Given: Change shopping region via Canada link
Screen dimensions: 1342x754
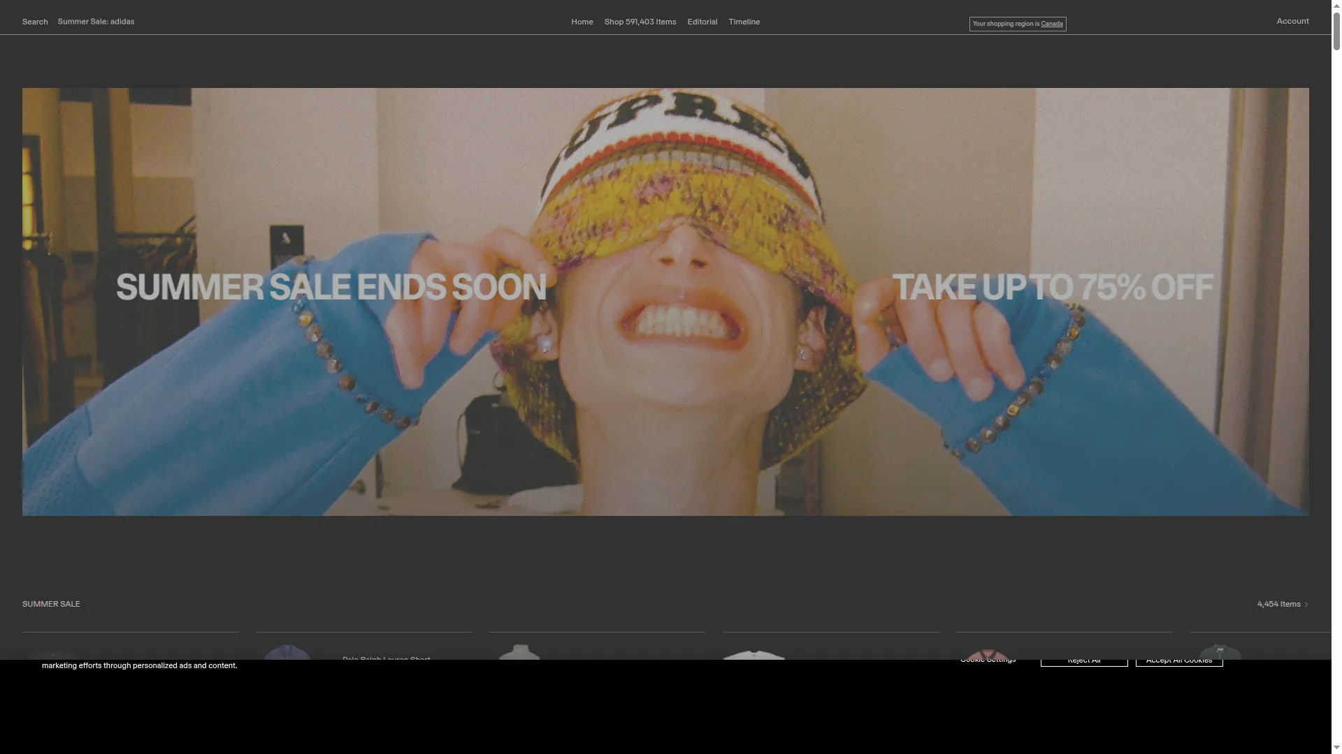Looking at the screenshot, I should coord(1051,24).
